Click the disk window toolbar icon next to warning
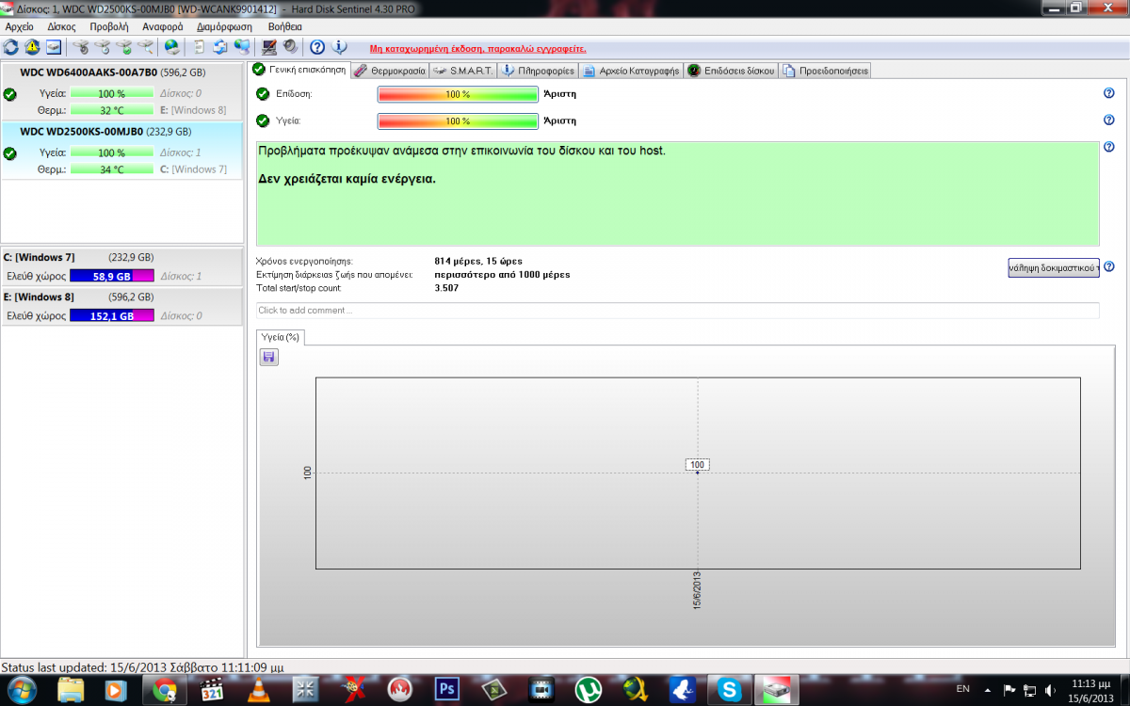This screenshot has height=706, width=1130. (x=54, y=46)
